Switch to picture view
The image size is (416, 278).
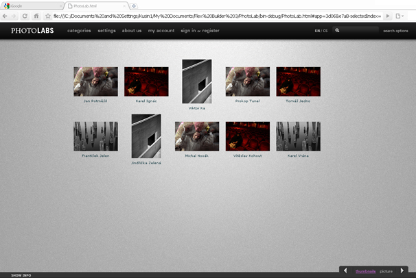point(386,271)
